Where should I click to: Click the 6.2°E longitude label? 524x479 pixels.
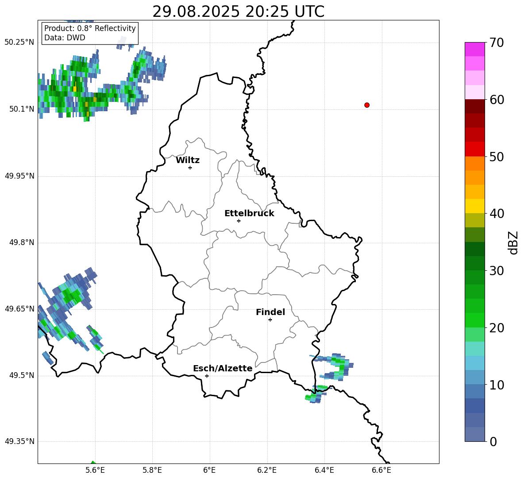click(x=267, y=470)
